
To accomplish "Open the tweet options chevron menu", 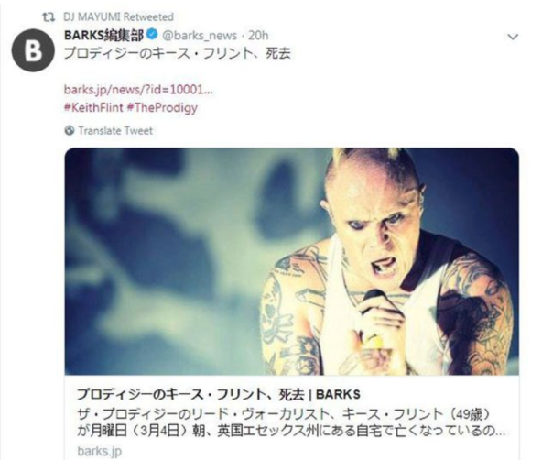I will click(513, 37).
